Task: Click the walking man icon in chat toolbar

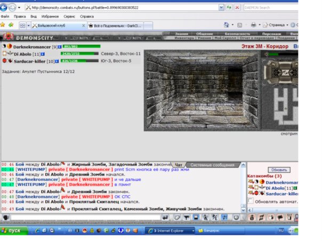Action: tap(205, 218)
